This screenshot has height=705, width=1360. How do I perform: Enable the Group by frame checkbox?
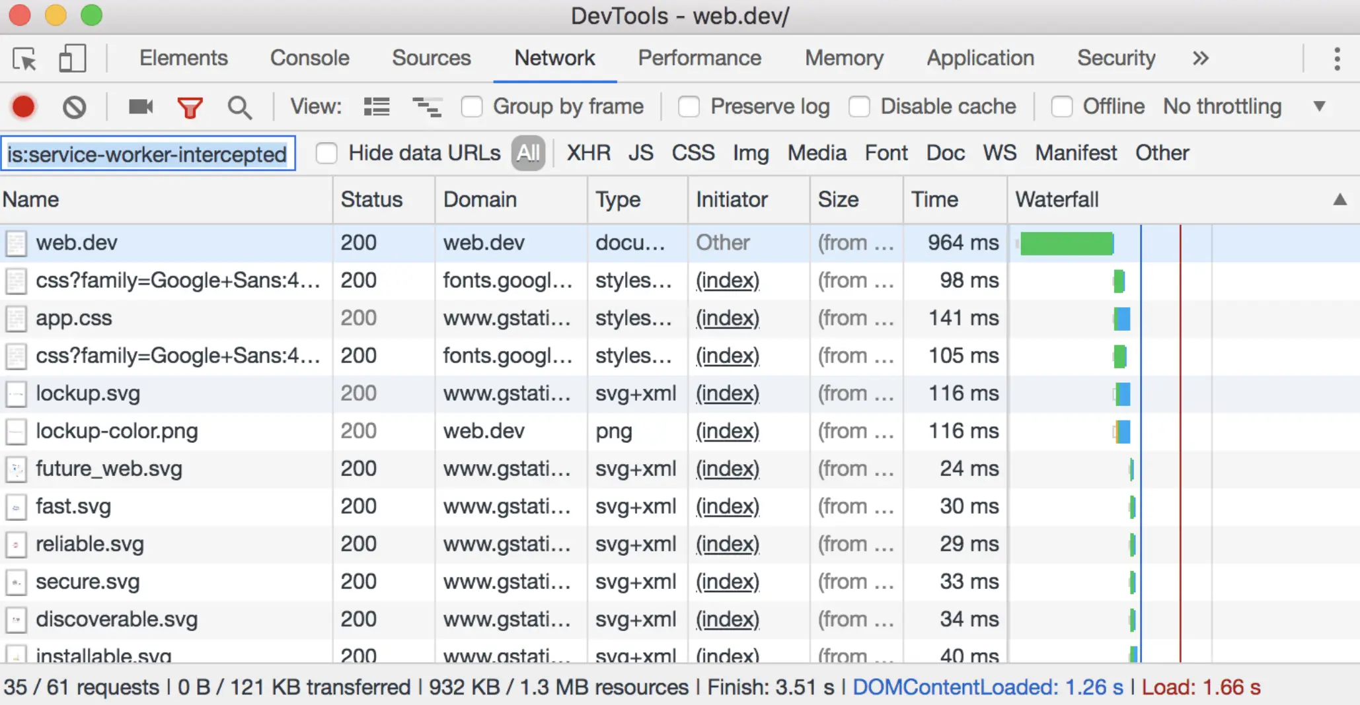[x=472, y=106]
